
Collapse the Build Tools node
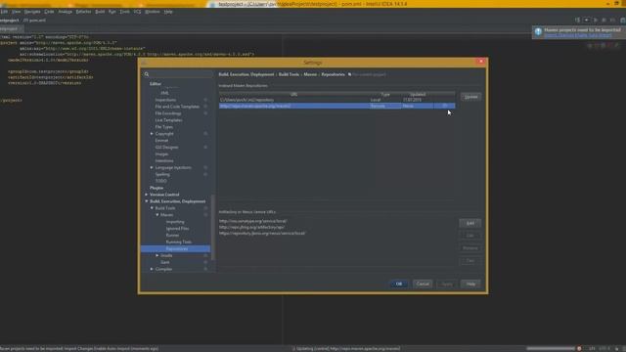[x=152, y=208]
